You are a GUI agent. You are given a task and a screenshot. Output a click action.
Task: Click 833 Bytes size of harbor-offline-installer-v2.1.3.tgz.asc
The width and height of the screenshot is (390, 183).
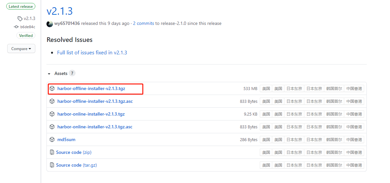(248, 101)
